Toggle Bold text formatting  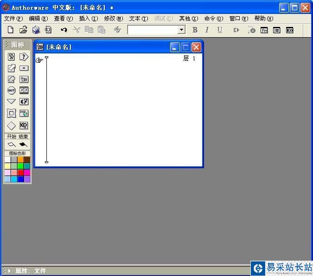[x=195, y=30]
